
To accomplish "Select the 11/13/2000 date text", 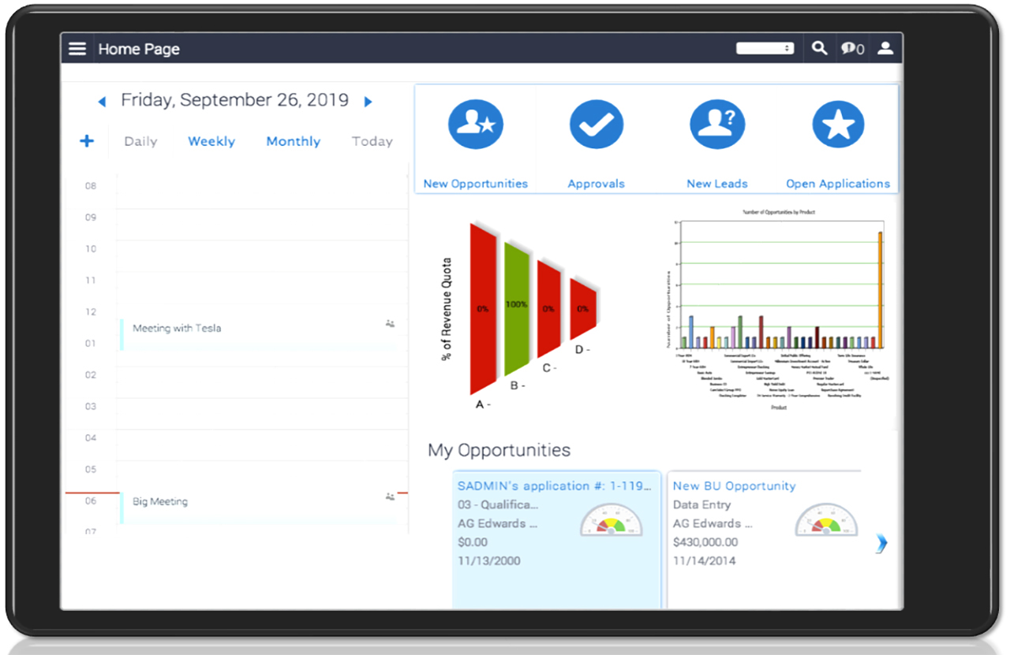I will [489, 561].
